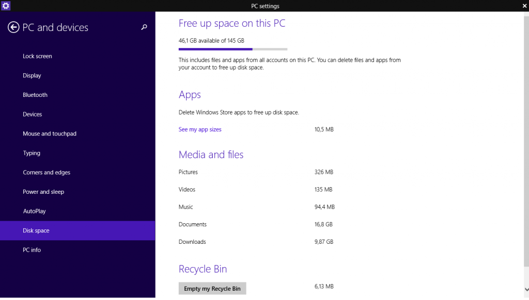The height and width of the screenshot is (300, 529).
Task: Open the Lock screen settings
Action: tap(37, 56)
